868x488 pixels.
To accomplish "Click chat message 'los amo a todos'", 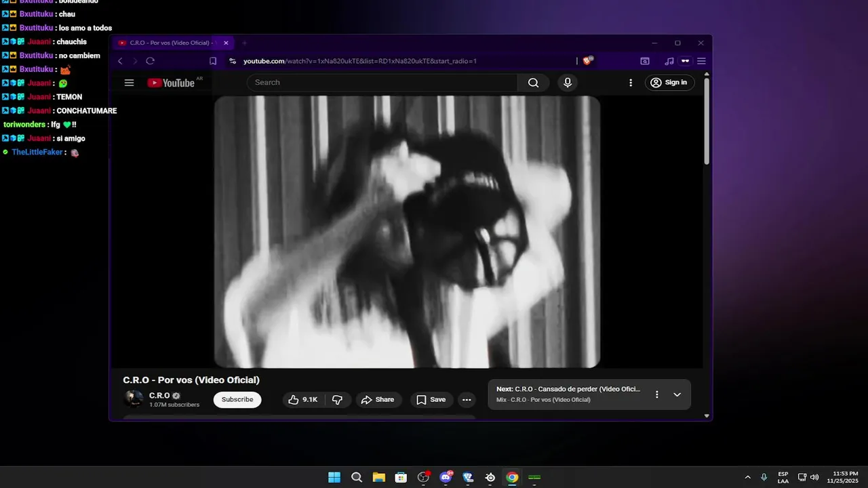I will tap(85, 28).
